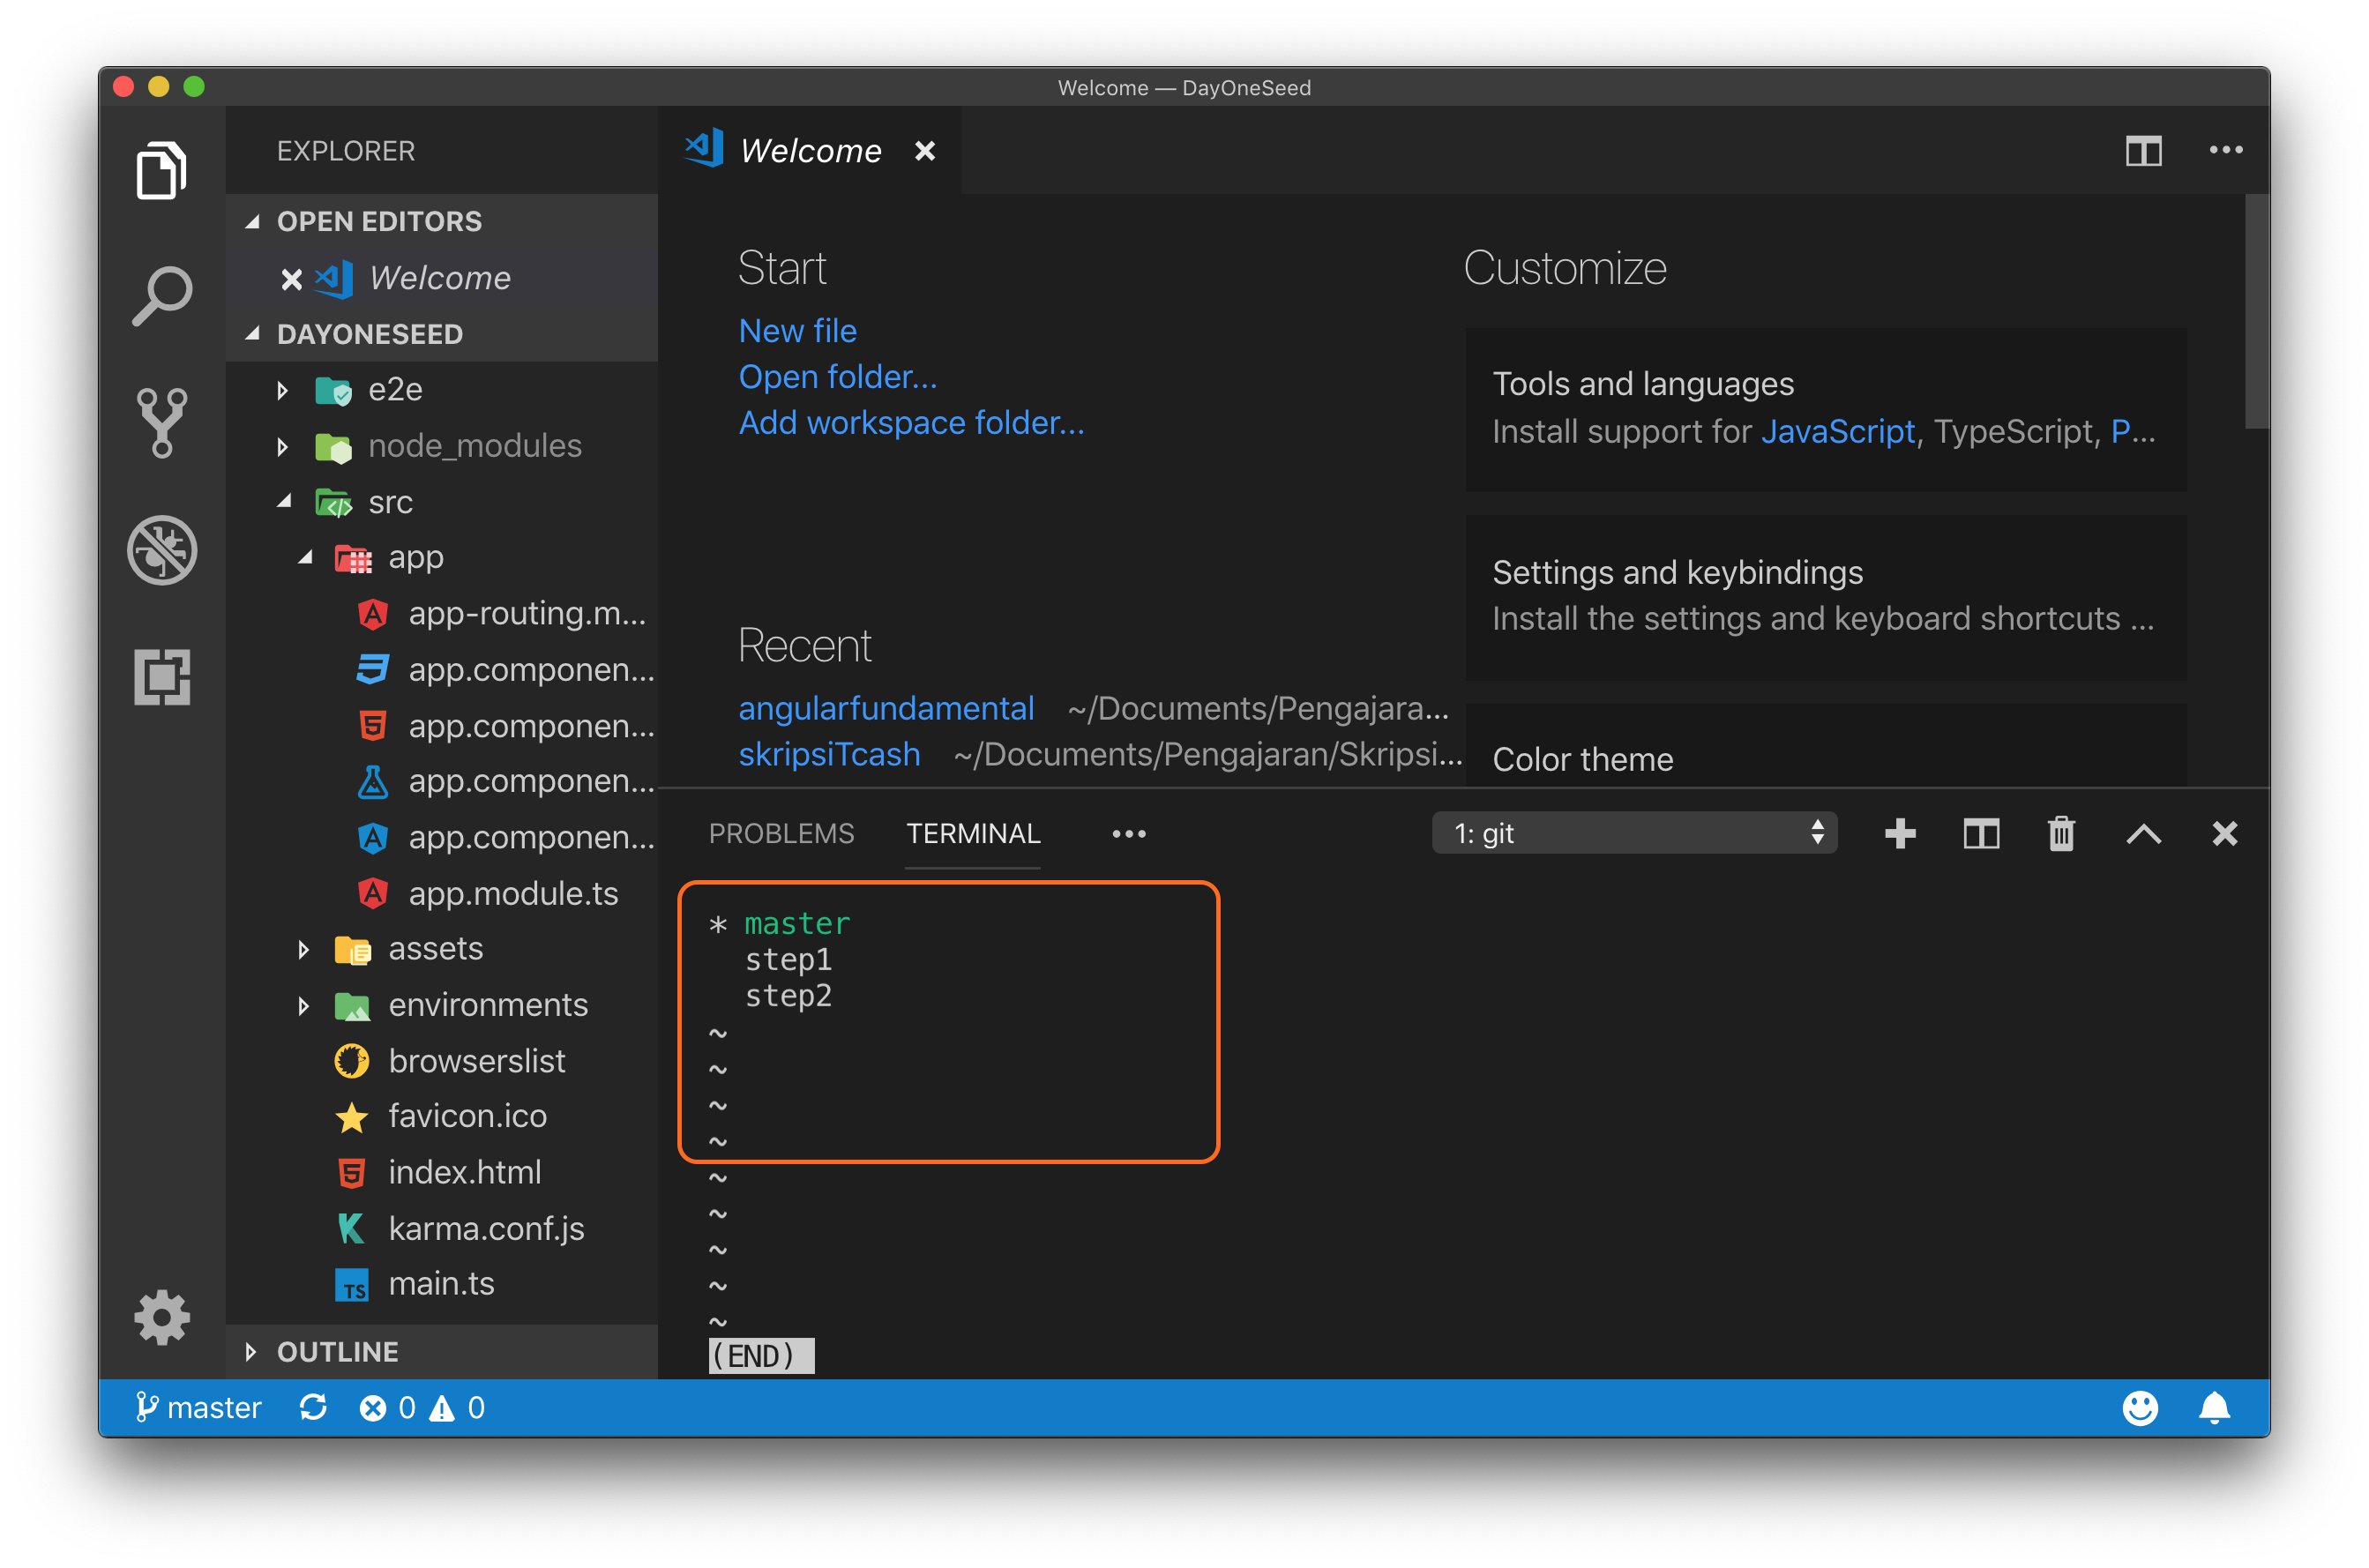2369x1568 pixels.
Task: Expand the Outline section
Action: tap(251, 1352)
